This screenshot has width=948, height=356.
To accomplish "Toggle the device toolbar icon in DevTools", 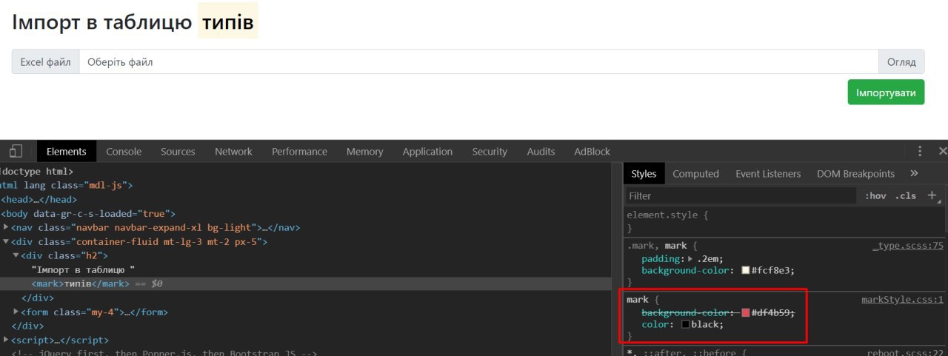I will point(16,151).
